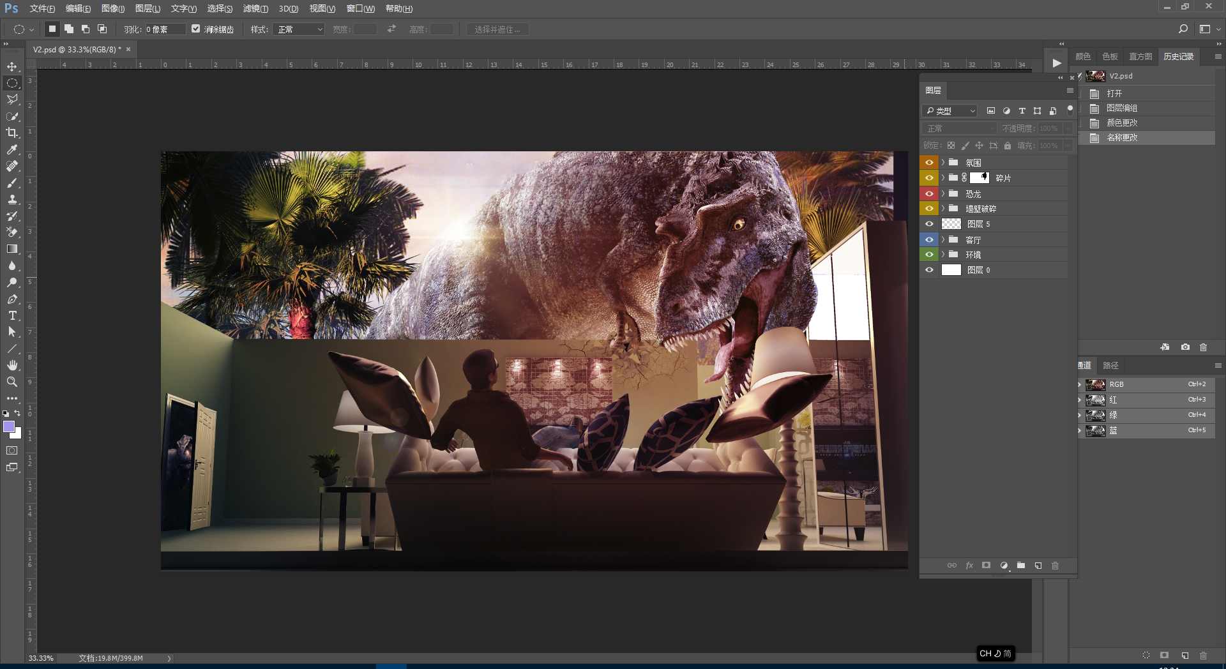Click the background color swatch
Viewport: 1226px width, 669px height.
(17, 435)
